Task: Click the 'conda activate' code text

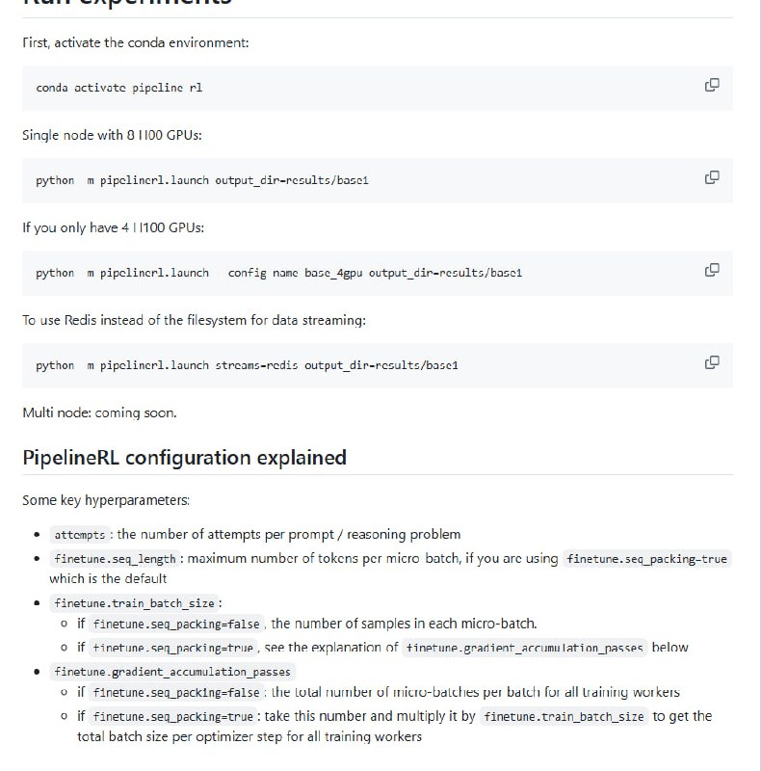Action: [119, 87]
